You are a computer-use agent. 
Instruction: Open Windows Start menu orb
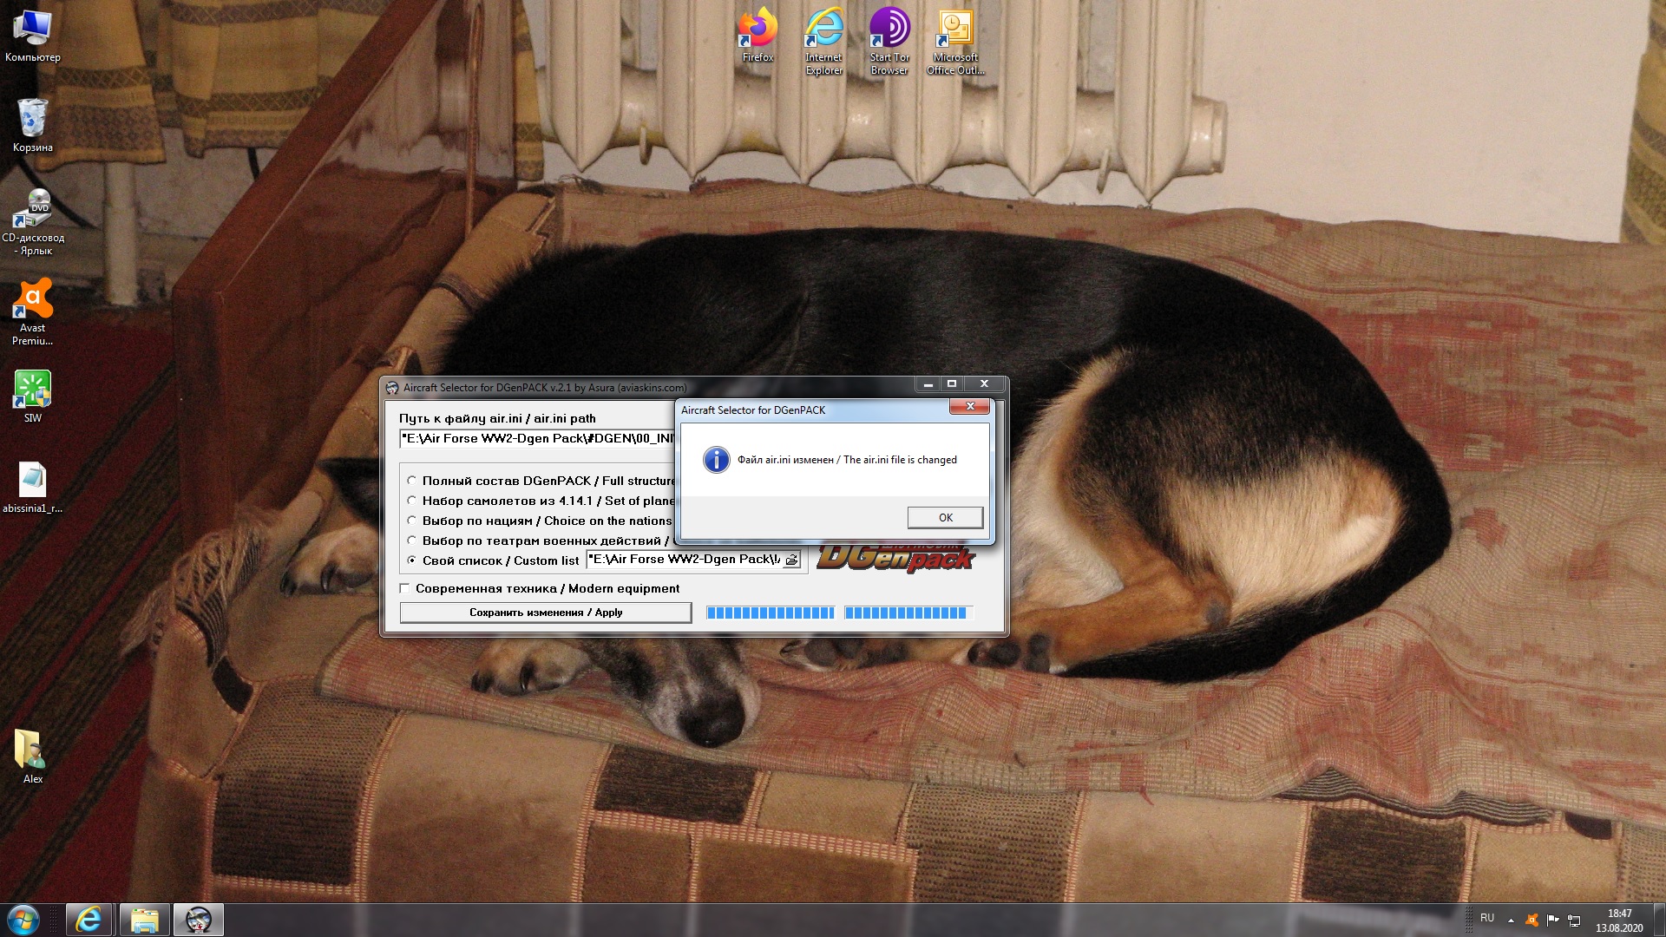[23, 920]
